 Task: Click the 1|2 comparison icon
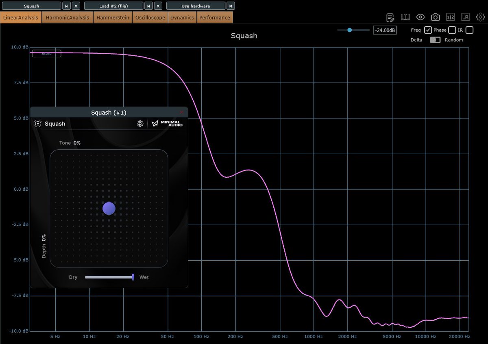coord(451,17)
